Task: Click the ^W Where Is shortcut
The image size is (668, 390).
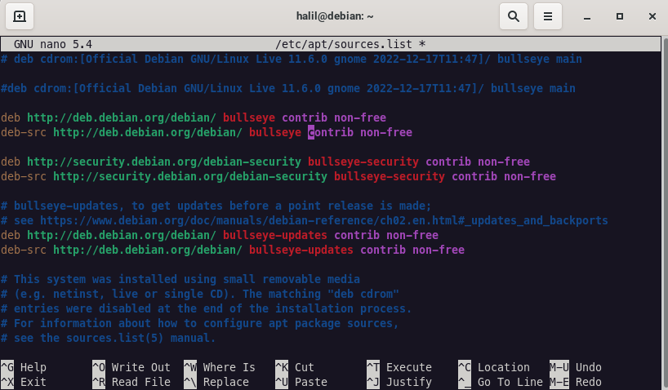Action: click(x=220, y=367)
